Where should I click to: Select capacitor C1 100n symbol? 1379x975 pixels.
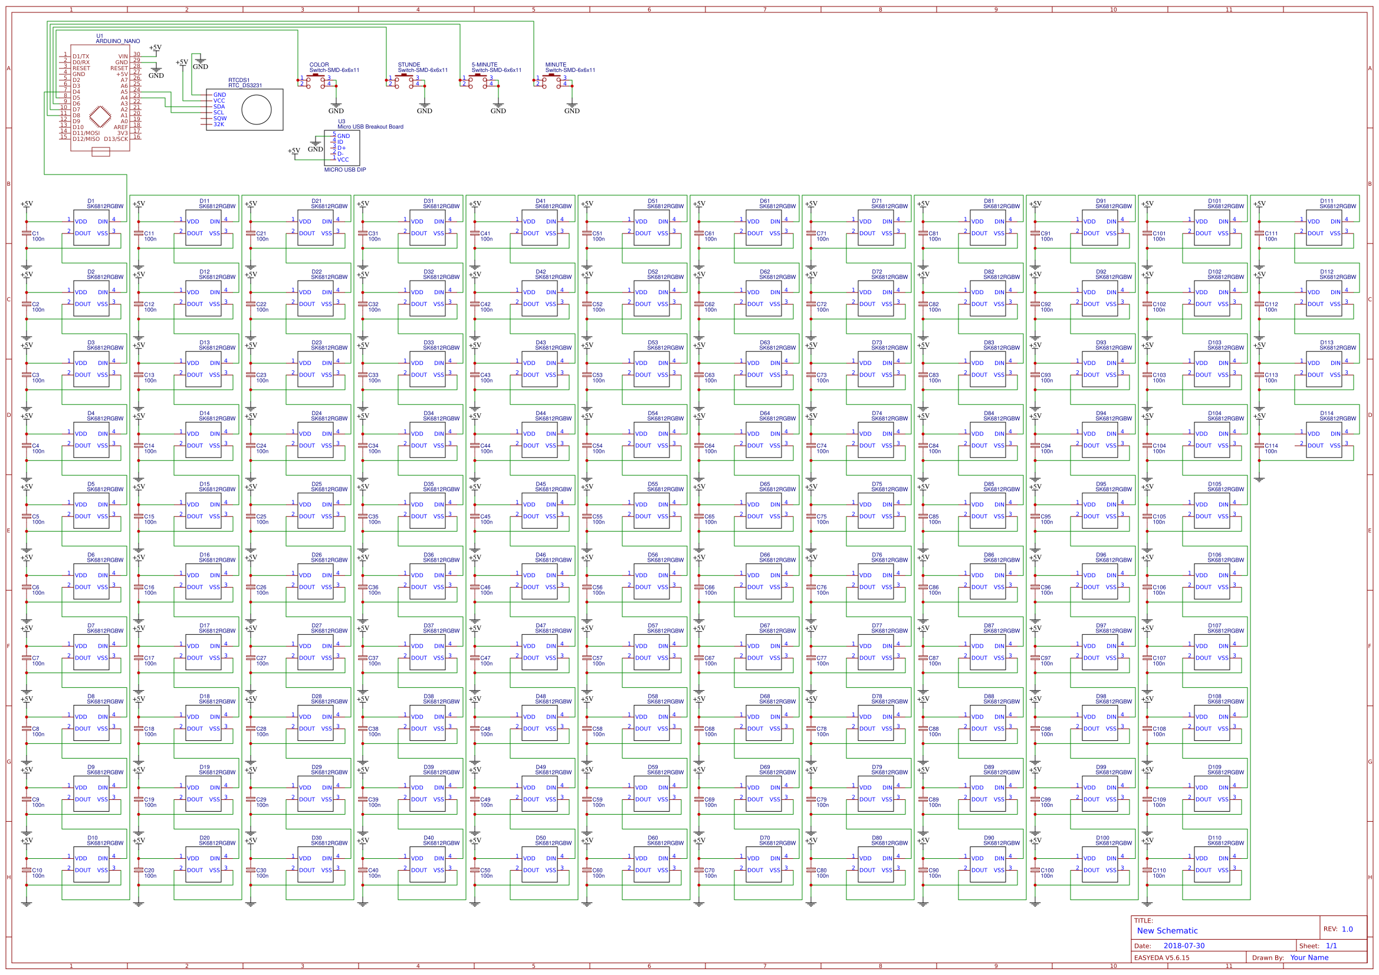point(27,234)
